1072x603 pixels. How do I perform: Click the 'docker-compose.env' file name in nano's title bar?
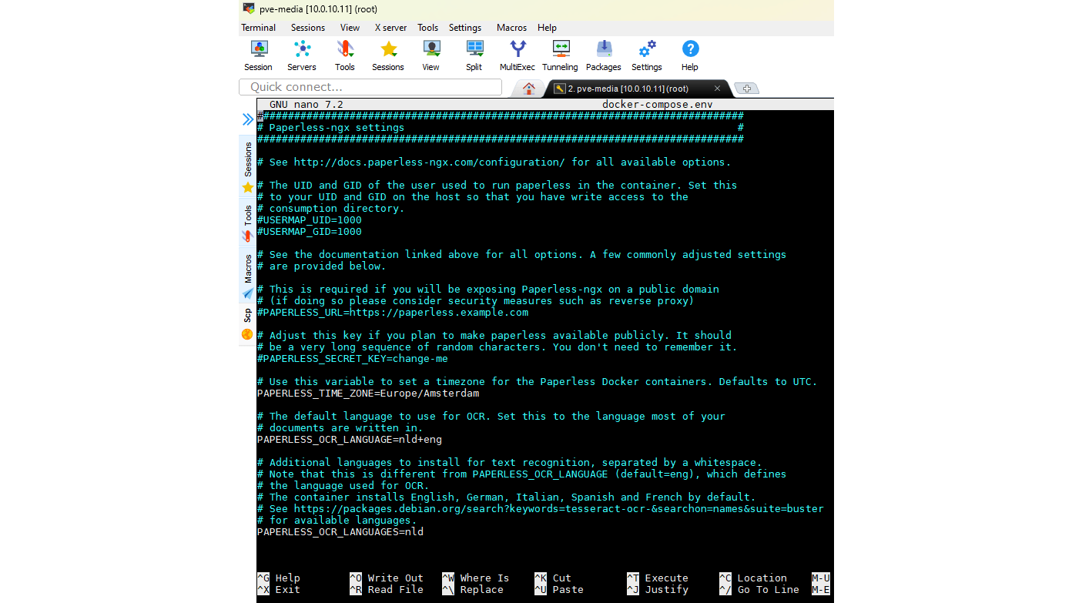coord(658,105)
